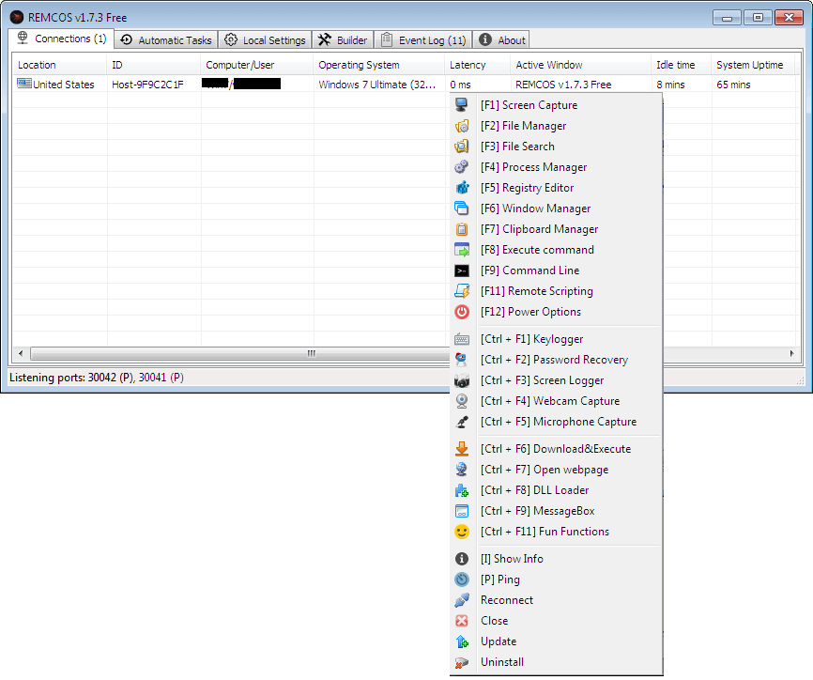Click the Process Manager gears icon
Image resolution: width=813 pixels, height=680 pixels.
coord(462,167)
